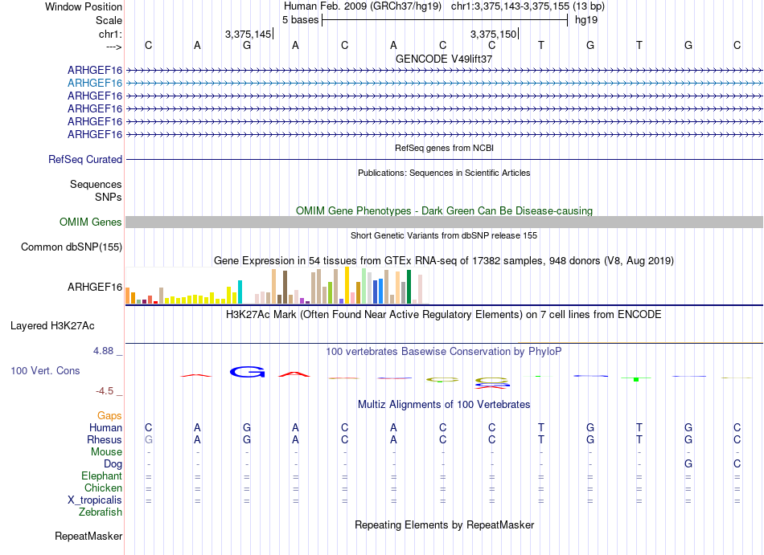The height and width of the screenshot is (555, 764).
Task: Click the RefSeq genes from NCBI title
Action: pyautogui.click(x=444, y=148)
